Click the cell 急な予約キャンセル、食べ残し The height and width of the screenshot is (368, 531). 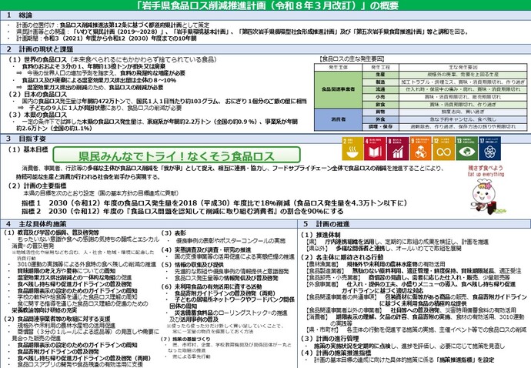tap(463, 119)
